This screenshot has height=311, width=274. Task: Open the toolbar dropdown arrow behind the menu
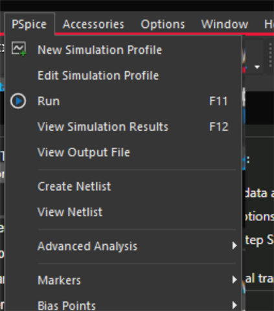[257, 67]
